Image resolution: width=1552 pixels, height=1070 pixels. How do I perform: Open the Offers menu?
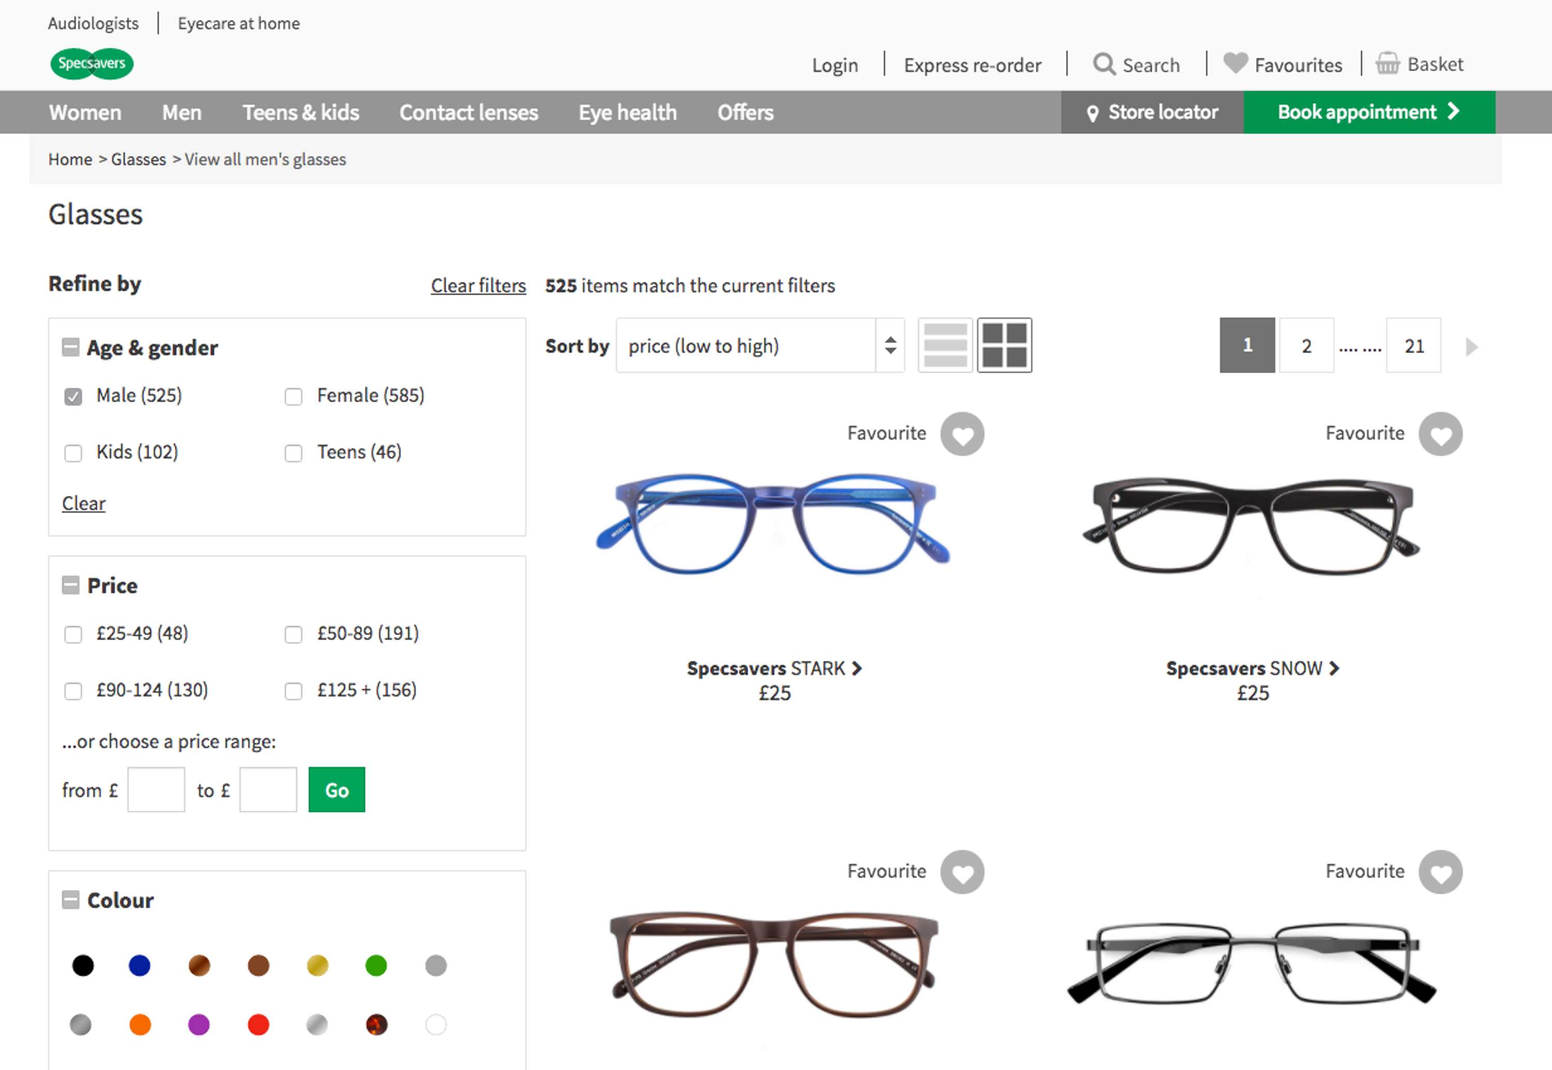click(x=745, y=113)
